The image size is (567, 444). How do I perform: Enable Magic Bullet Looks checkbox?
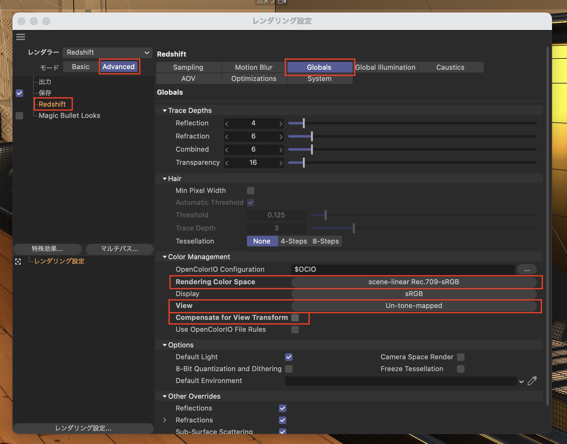point(19,116)
